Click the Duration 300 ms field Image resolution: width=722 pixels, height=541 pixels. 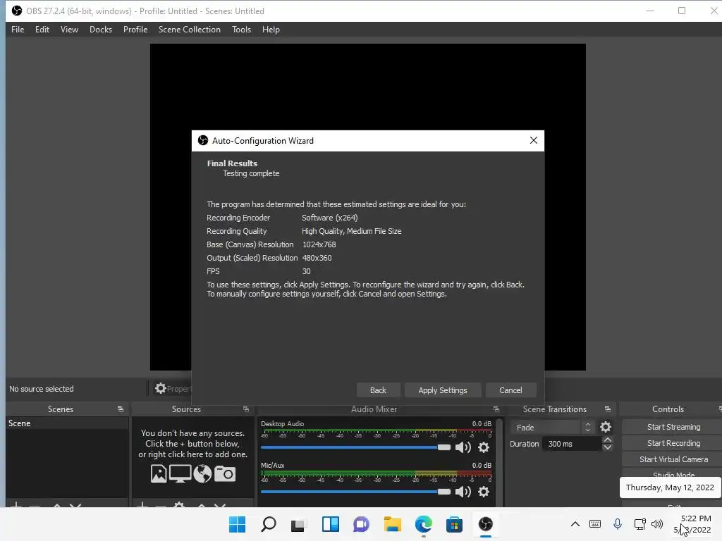click(572, 444)
